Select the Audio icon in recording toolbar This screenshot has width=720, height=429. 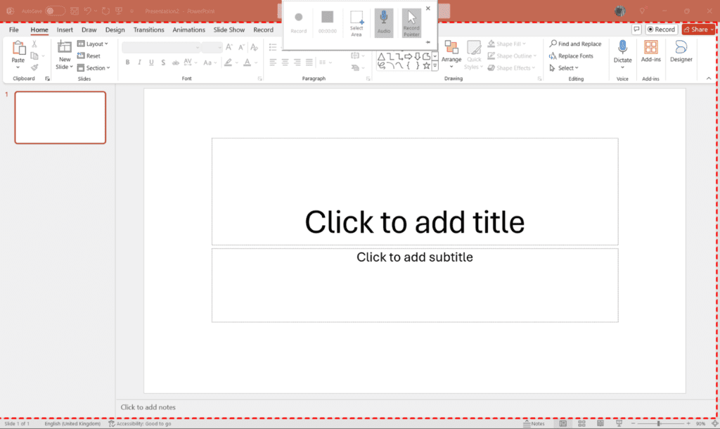coord(383,21)
